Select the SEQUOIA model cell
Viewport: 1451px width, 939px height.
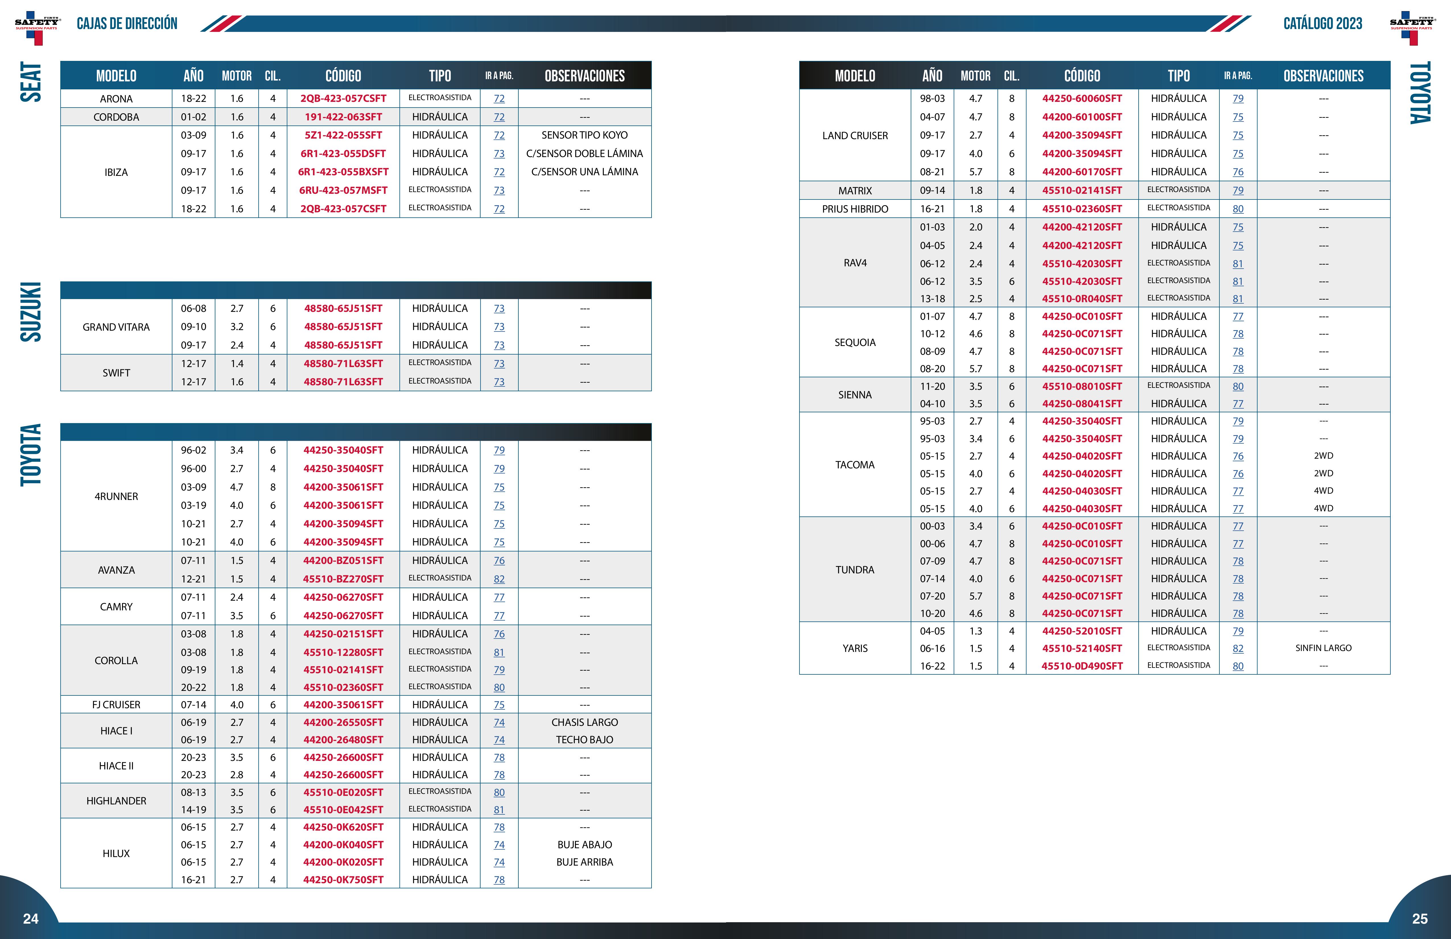[x=855, y=342]
